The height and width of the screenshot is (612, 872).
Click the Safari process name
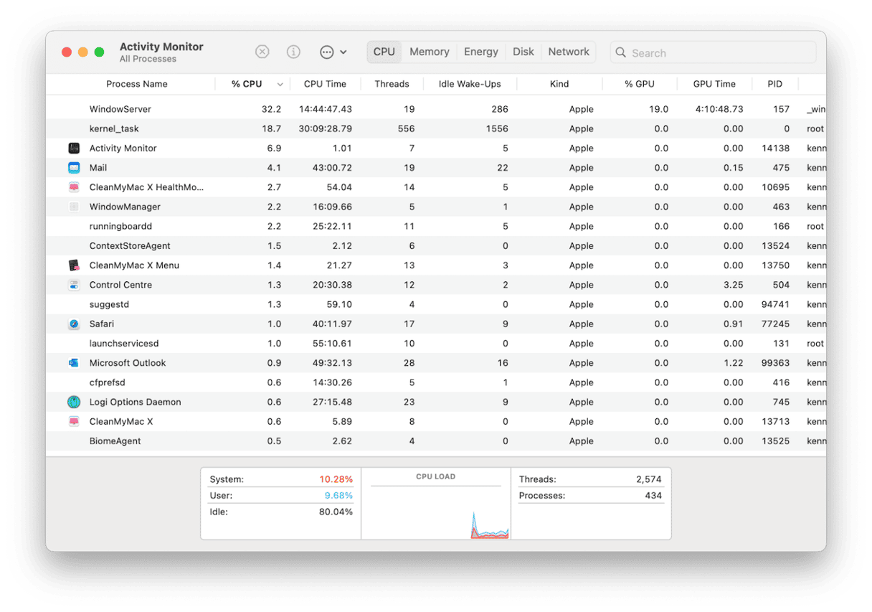(102, 324)
